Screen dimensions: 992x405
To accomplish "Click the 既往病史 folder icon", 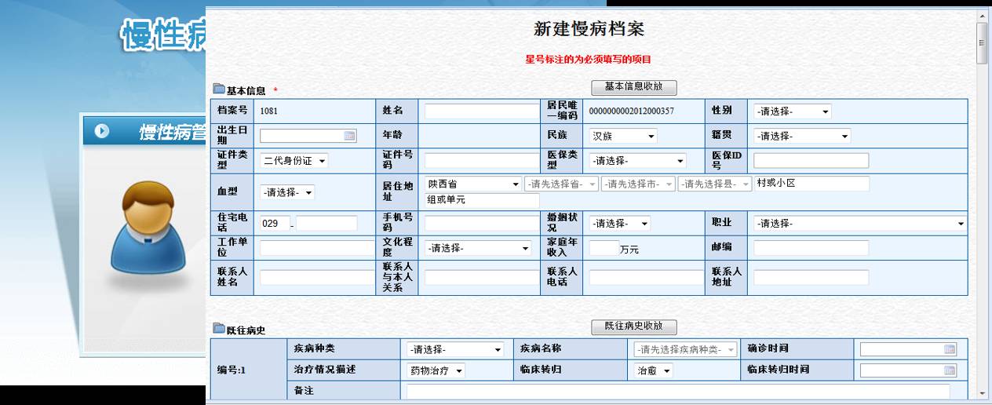I will pyautogui.click(x=219, y=329).
